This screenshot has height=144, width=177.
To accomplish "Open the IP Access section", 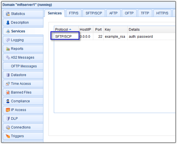I will pos(18,110).
